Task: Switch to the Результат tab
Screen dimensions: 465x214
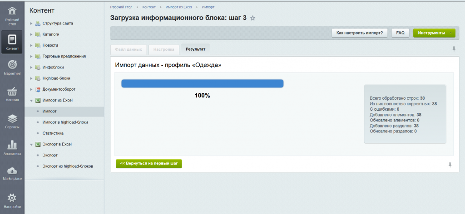Action: point(195,49)
